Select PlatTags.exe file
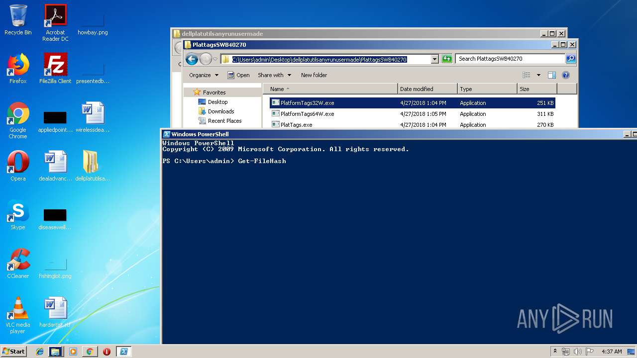This screenshot has height=358, width=637. [x=412, y=124]
